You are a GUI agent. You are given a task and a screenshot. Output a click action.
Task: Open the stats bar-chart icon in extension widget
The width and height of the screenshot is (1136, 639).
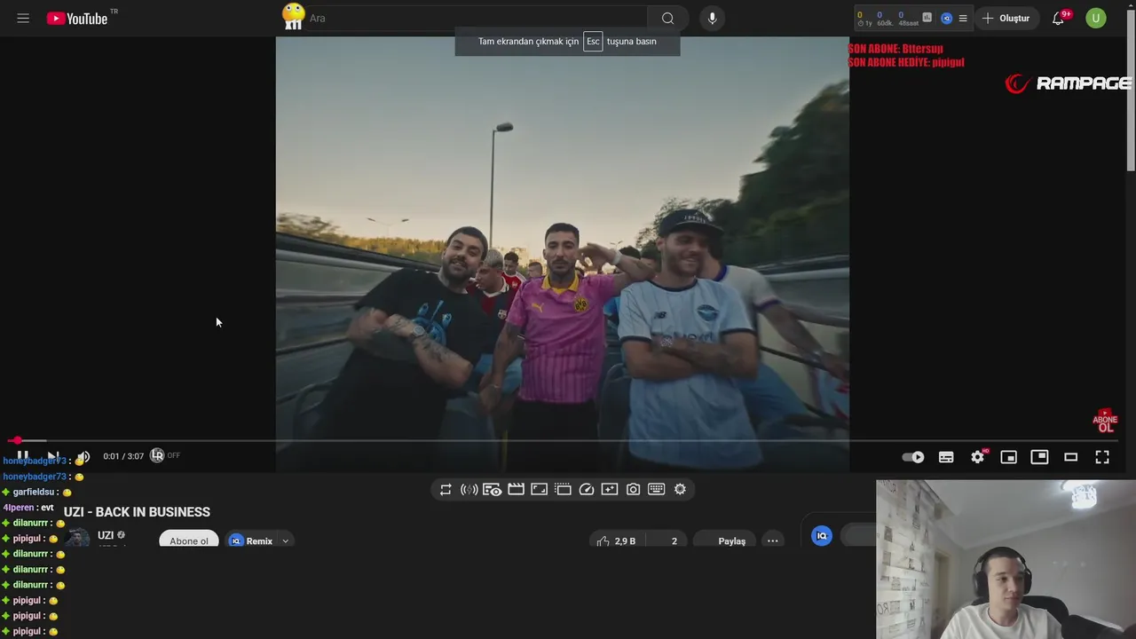pos(927,18)
